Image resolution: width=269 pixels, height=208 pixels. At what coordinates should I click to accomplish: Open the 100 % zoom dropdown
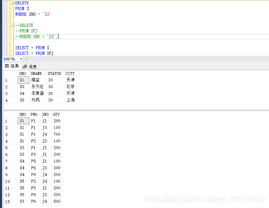(x=21, y=59)
